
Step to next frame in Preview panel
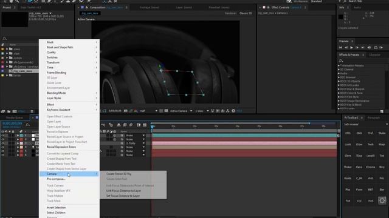pos(357,47)
